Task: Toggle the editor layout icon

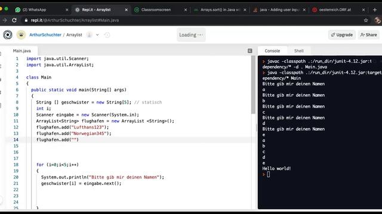Action: [250, 51]
